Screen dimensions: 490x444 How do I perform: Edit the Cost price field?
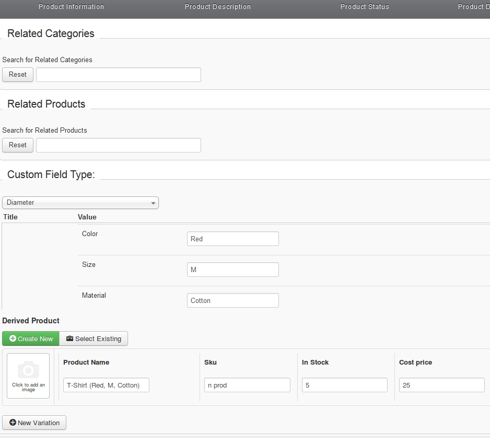[x=442, y=385]
